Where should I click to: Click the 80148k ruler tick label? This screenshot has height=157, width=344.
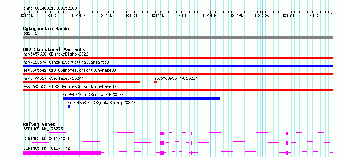(210, 15)
